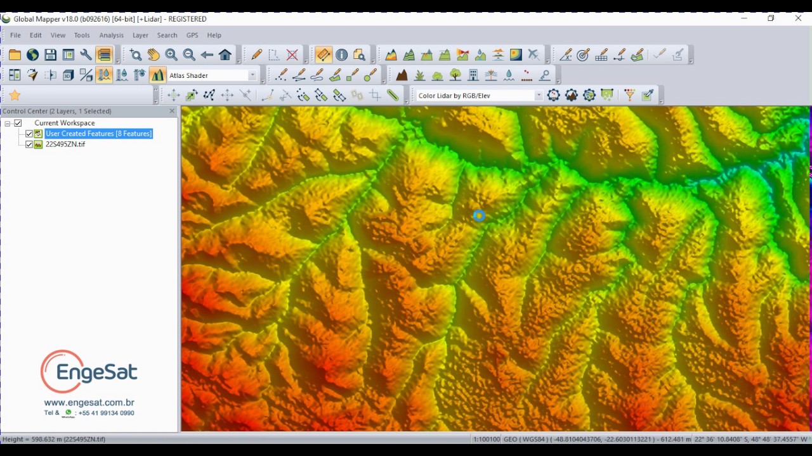812x456 pixels.
Task: Create a new line feature
Action: click(x=299, y=75)
